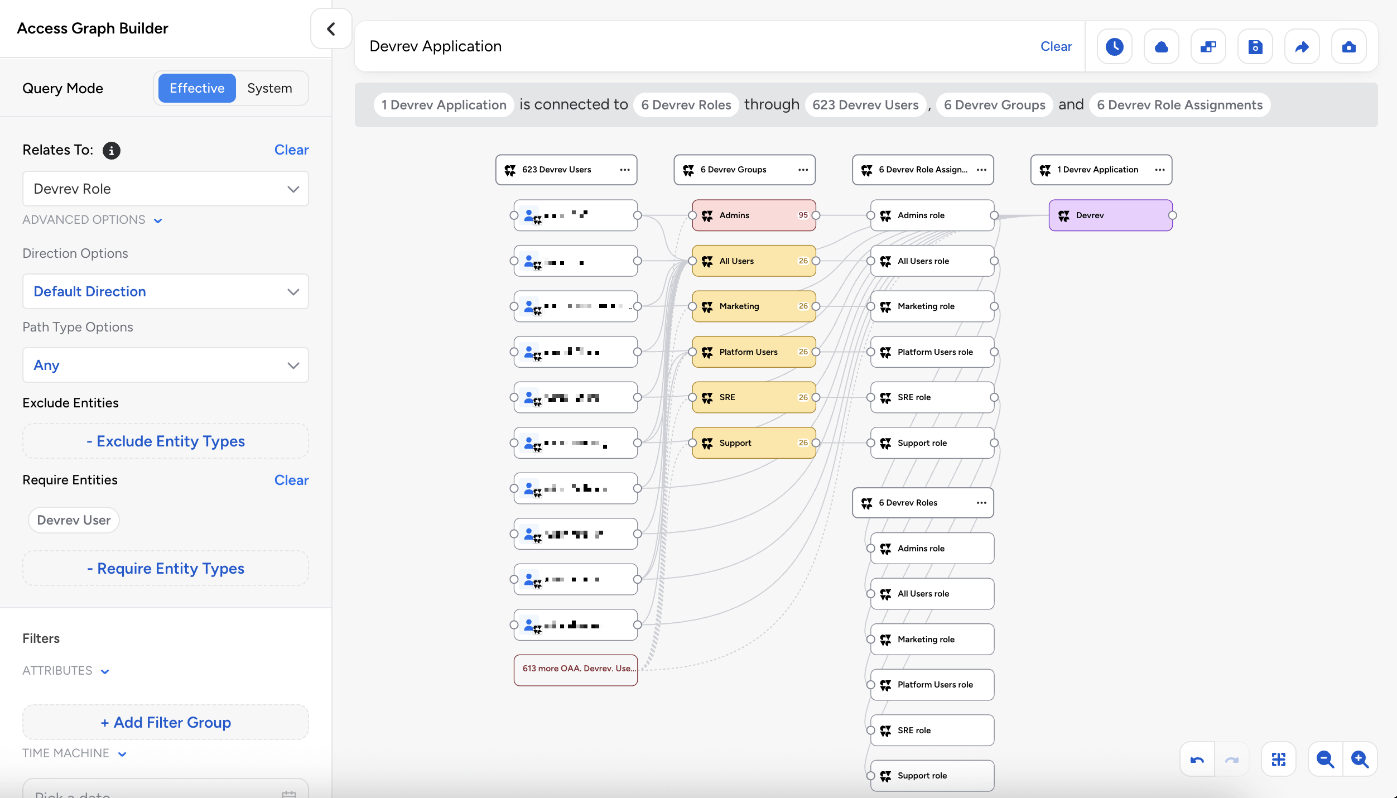
Task: Switch query mode to System
Action: click(269, 88)
